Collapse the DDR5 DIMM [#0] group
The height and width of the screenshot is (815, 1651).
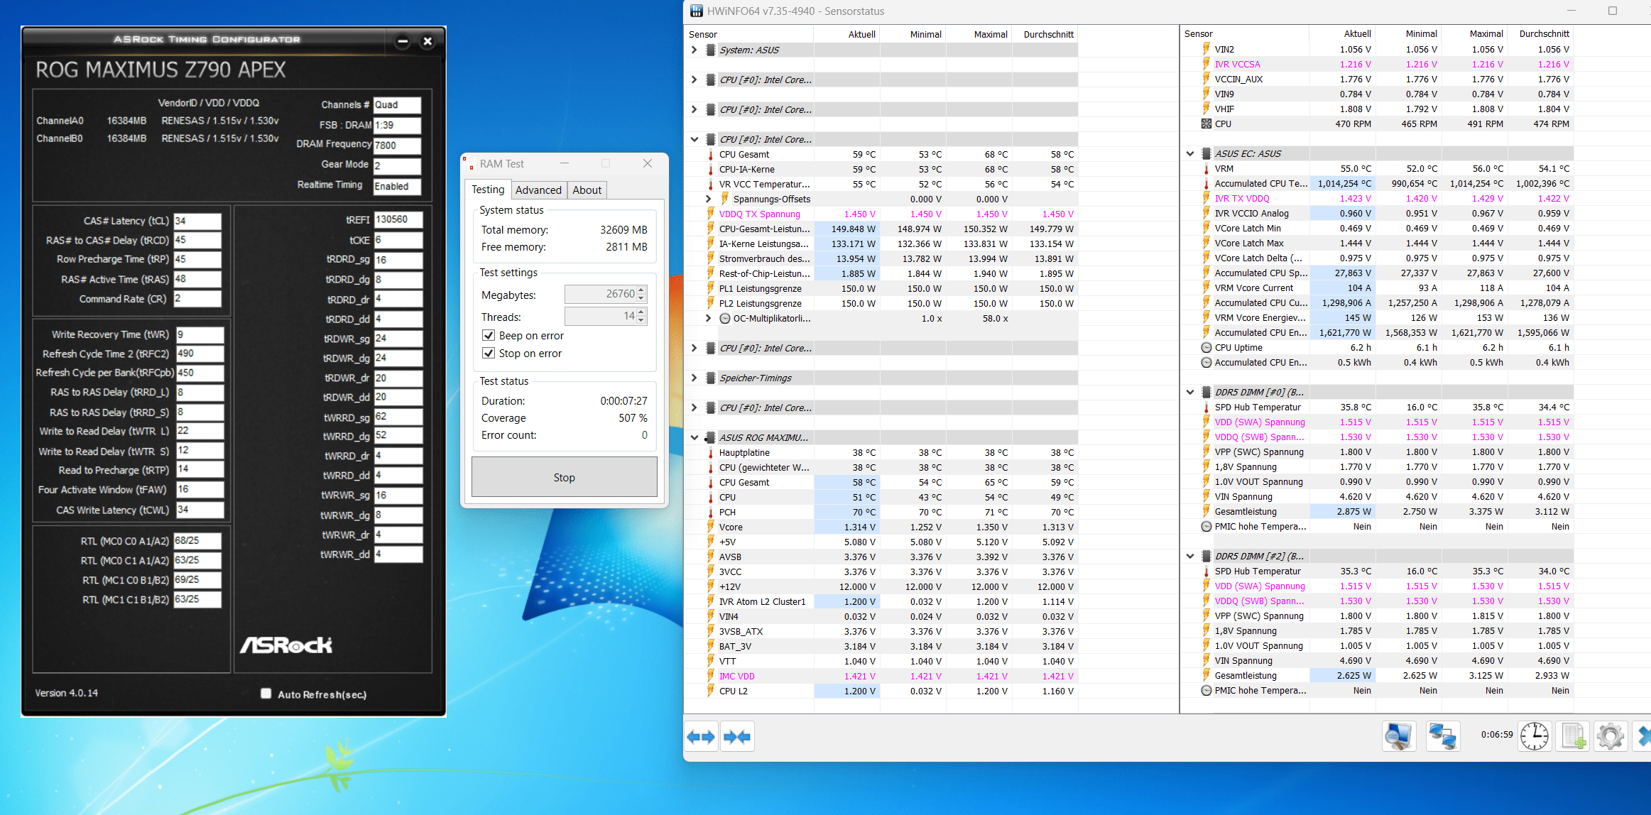(1190, 392)
